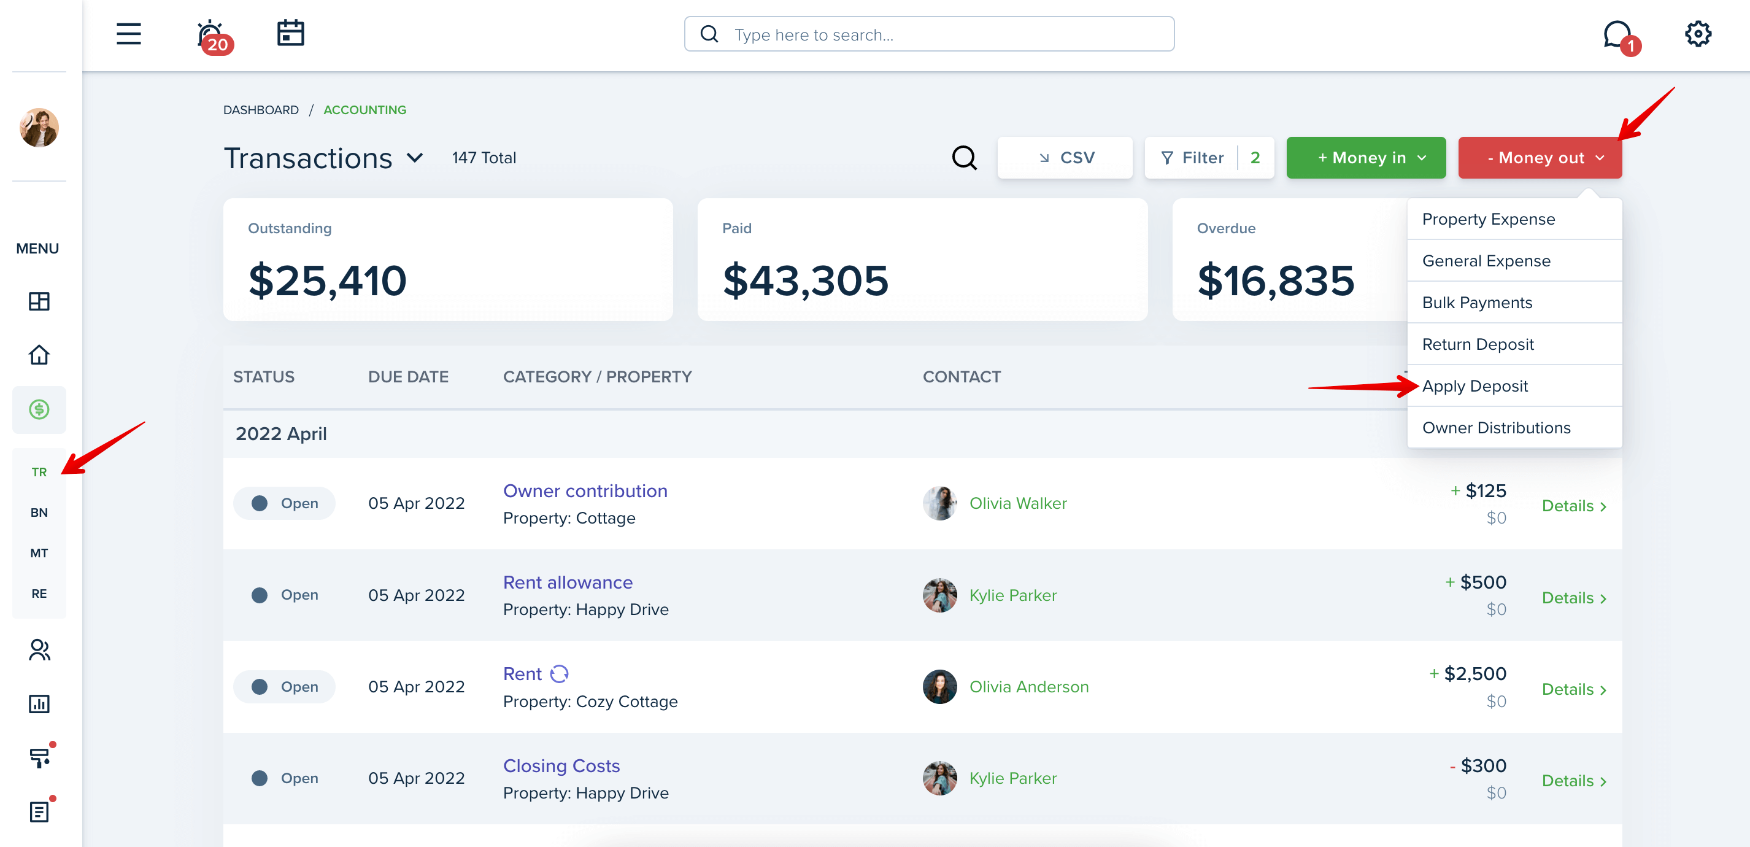Choose Owner Distributions from menu
Image resolution: width=1750 pixels, height=847 pixels.
[x=1514, y=428]
